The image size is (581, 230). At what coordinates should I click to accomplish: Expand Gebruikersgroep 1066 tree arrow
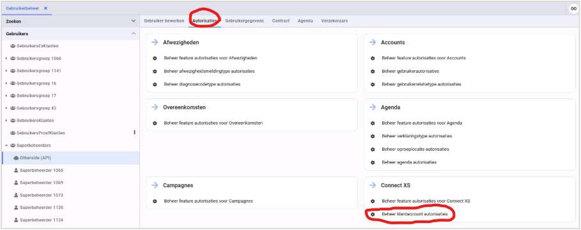coord(6,59)
